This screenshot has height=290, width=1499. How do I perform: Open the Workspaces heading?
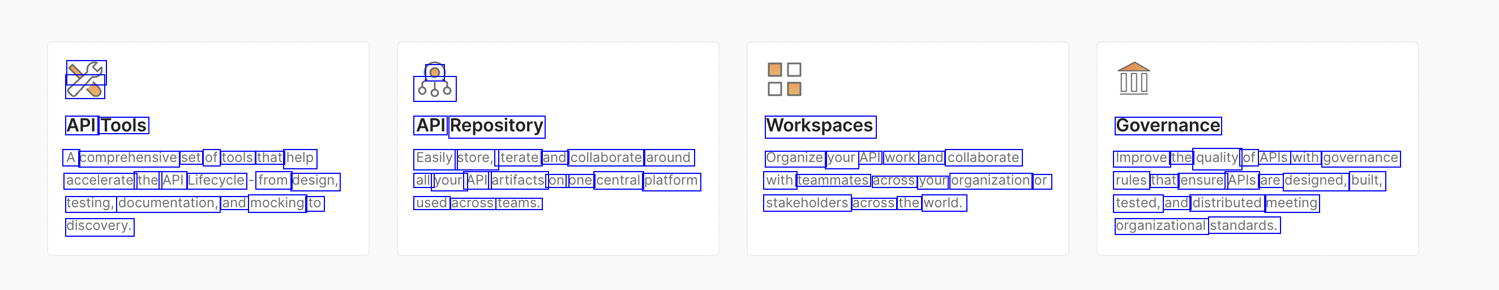pyautogui.click(x=819, y=125)
